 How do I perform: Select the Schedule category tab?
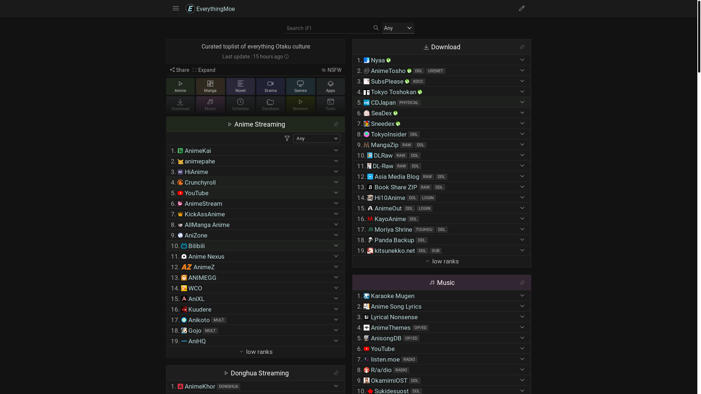[241, 105]
